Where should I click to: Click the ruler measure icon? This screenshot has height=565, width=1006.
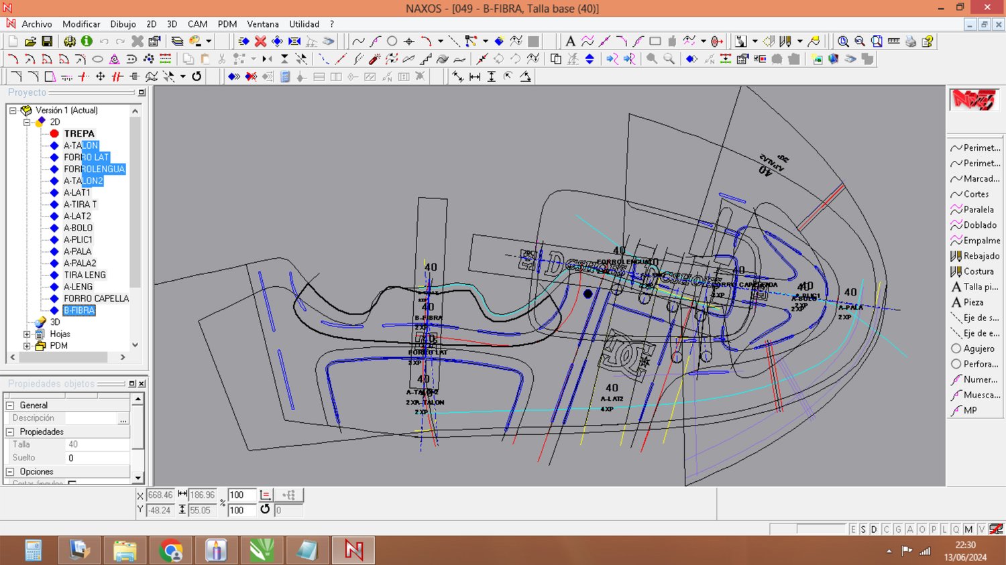pos(893,42)
